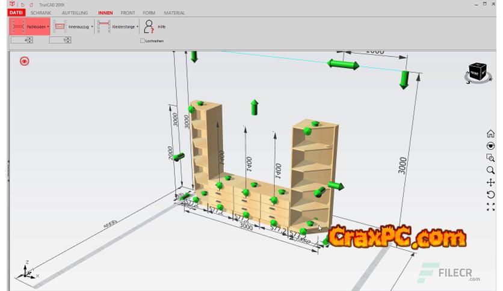Activate the magnifier zoom tool
Screen dimensions: 503x291
pos(491,170)
